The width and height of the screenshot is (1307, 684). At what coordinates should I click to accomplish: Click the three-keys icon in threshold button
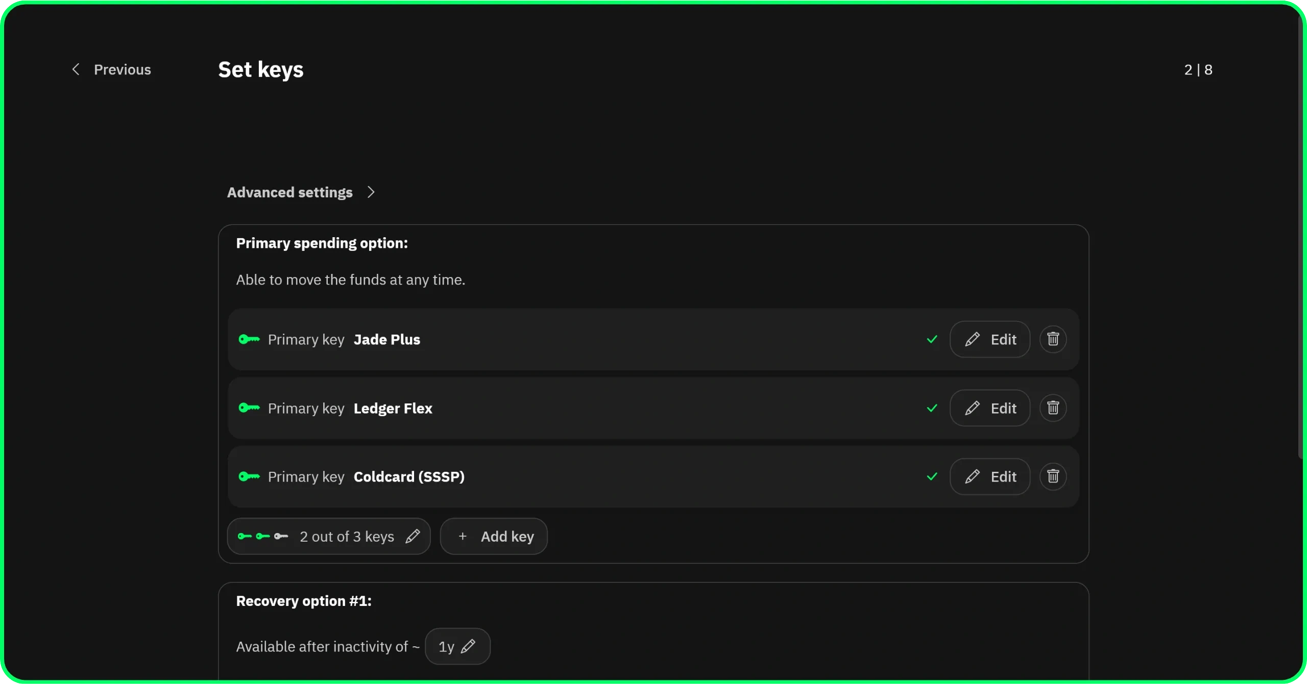pos(263,536)
